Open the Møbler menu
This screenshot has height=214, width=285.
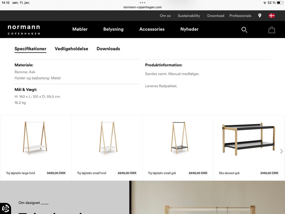80,29
